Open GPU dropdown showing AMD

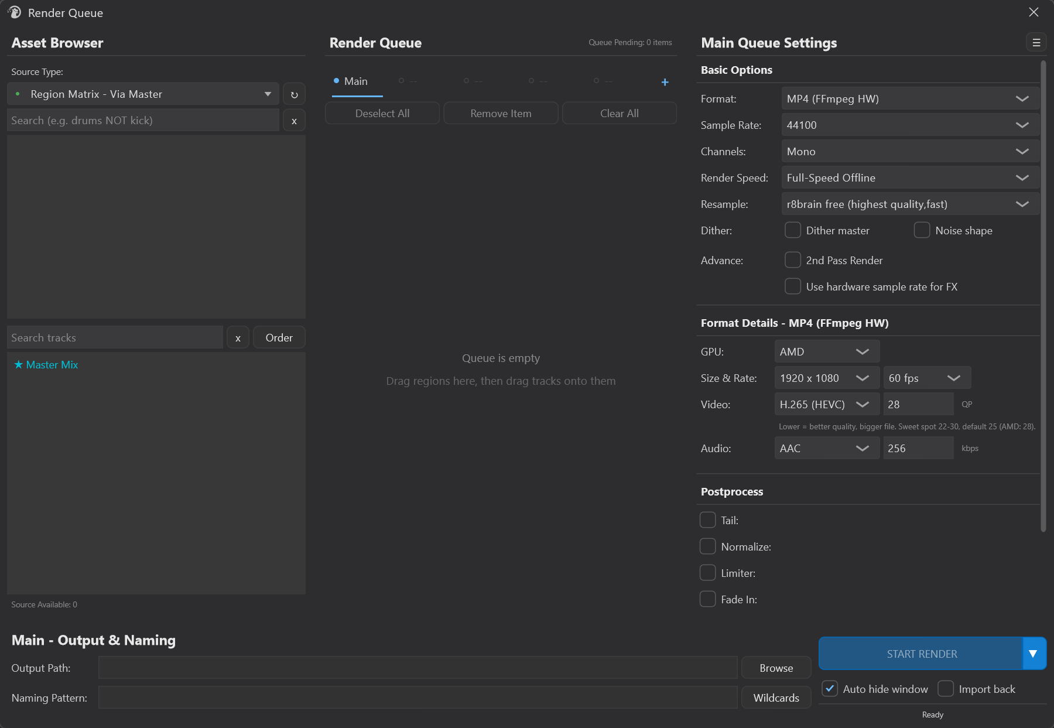pyautogui.click(x=827, y=351)
